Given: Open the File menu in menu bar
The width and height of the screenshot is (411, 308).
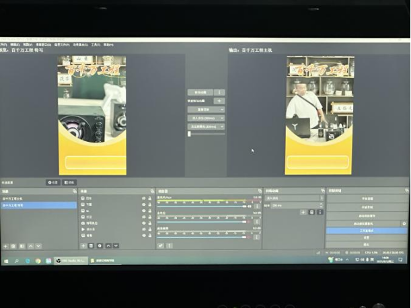Looking at the screenshot, I should tap(3, 44).
